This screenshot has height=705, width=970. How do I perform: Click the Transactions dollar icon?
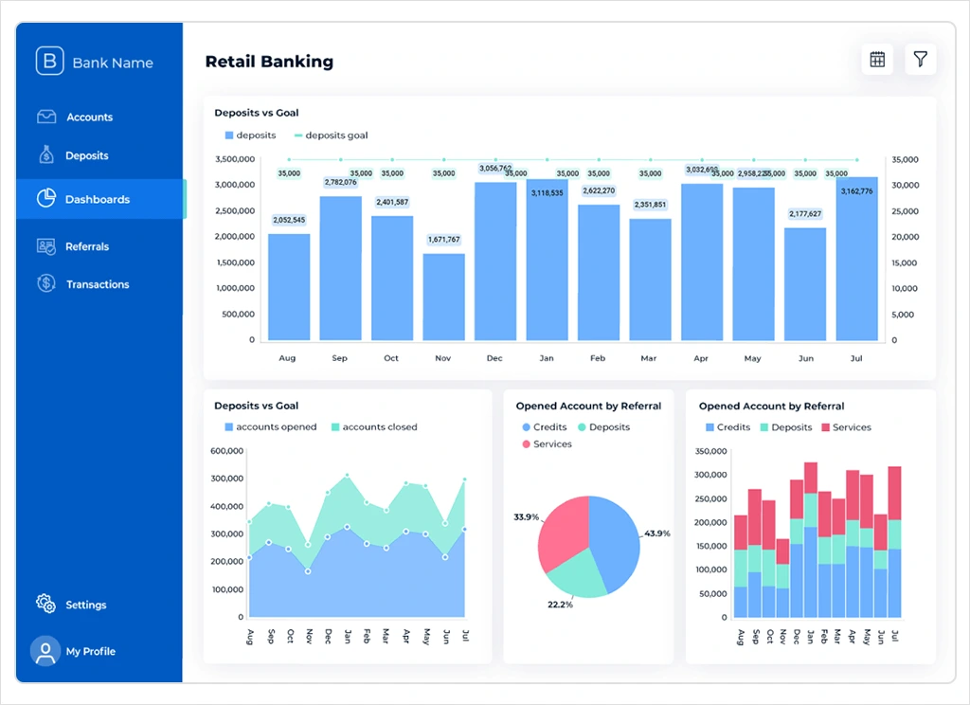tap(46, 283)
